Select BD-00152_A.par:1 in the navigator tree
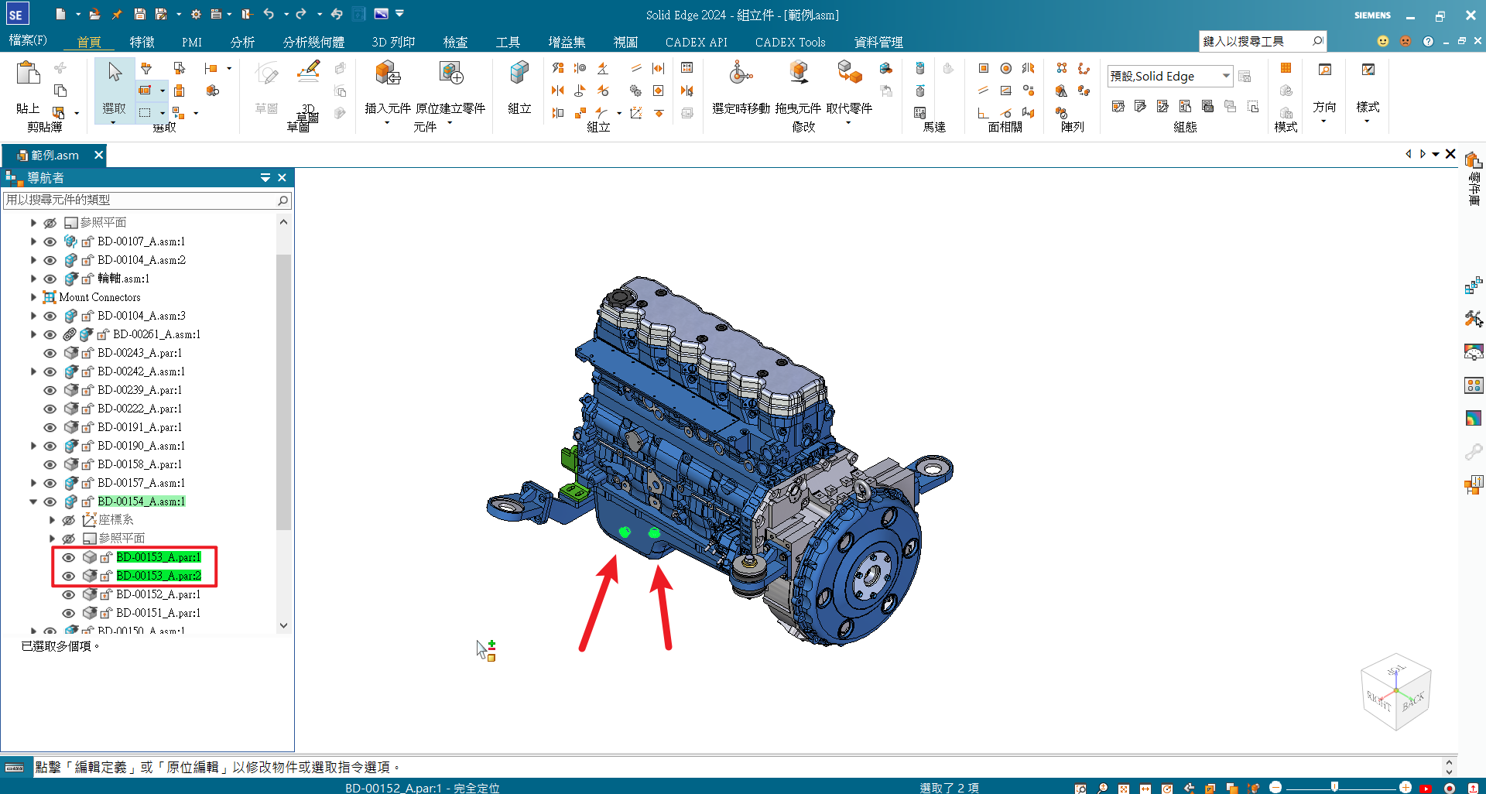 (x=158, y=594)
